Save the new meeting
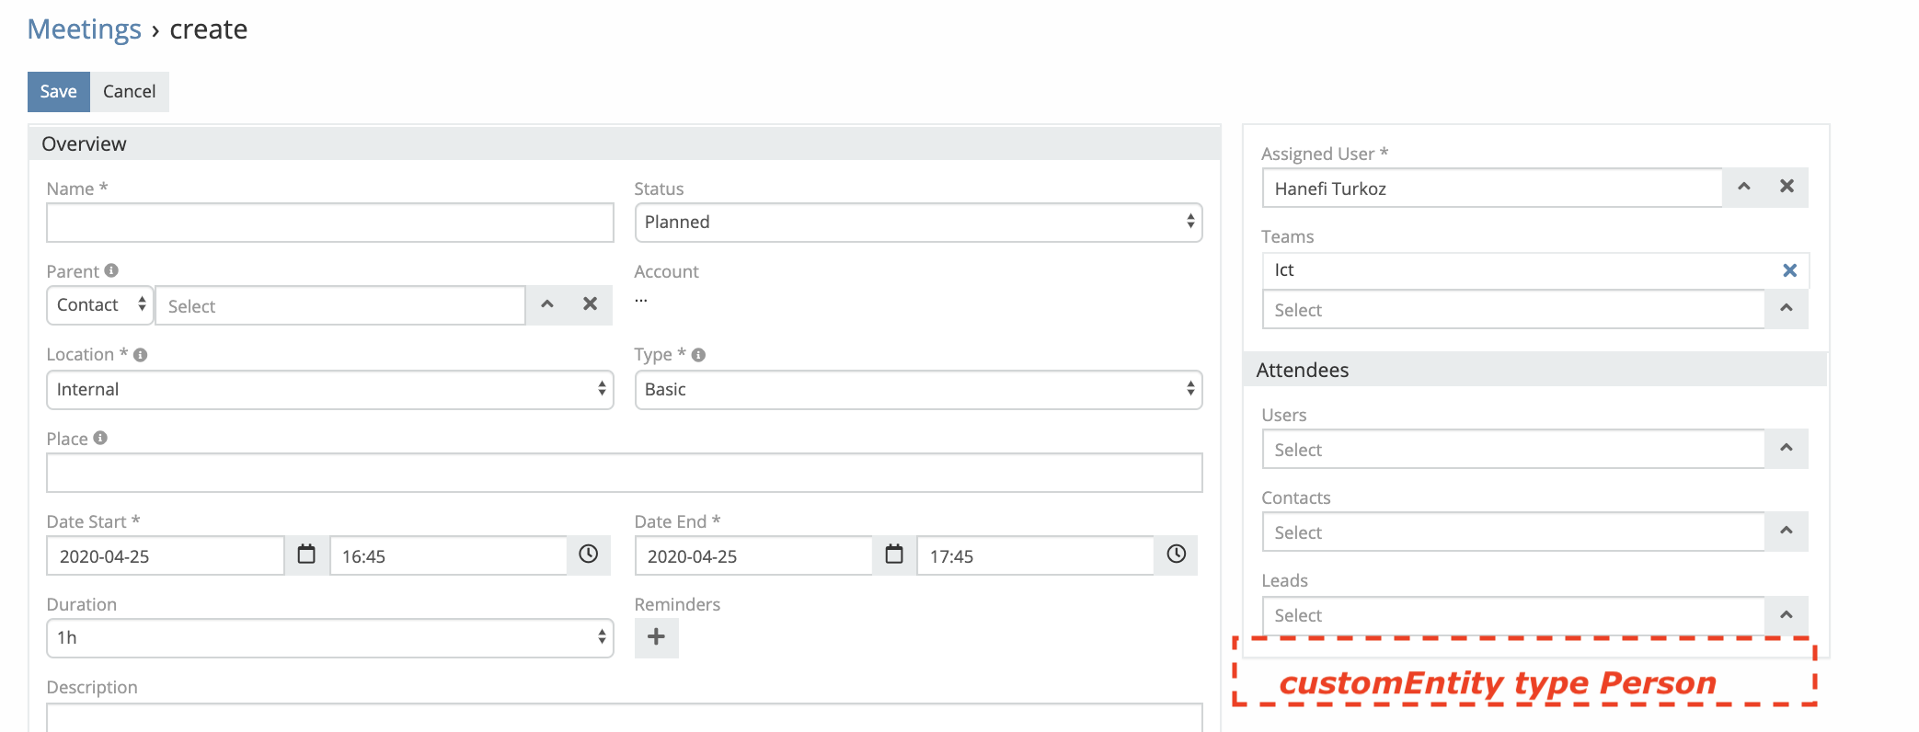This screenshot has height=732, width=1919. [58, 92]
